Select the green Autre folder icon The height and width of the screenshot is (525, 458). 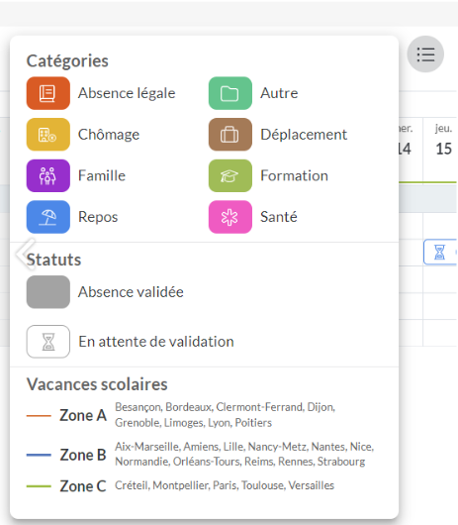coord(230,93)
